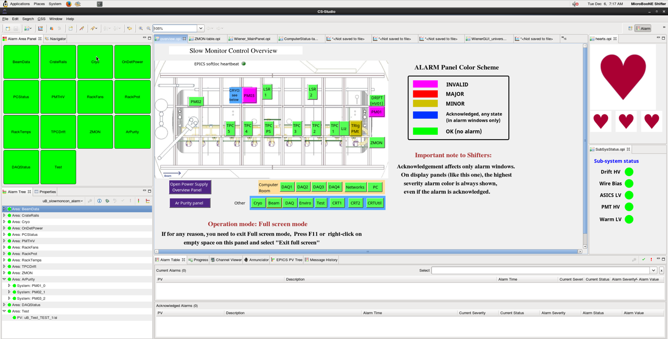
Task: Switch to the Alarm perspective button
Action: pyautogui.click(x=643, y=29)
